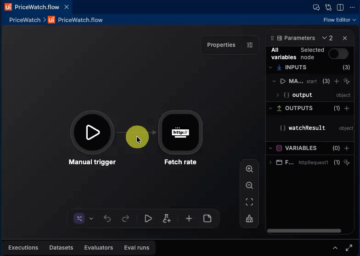Viewport: 360px width, 256px height.
Task: Select the watchResult output variable
Action: tap(310, 128)
